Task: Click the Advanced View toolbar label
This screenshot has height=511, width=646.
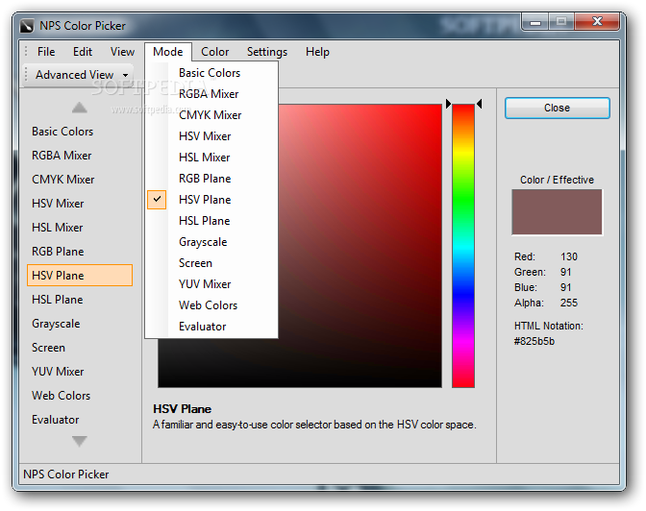Action: 75,75
